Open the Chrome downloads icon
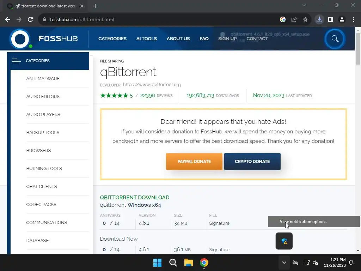The image size is (361, 271). (x=319, y=20)
